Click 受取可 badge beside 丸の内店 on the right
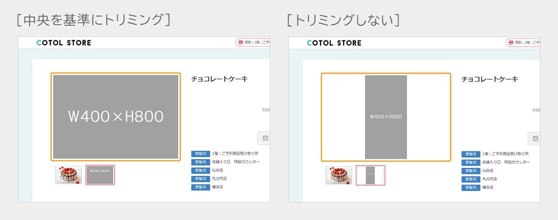This screenshot has height=220, width=558. coord(471,179)
